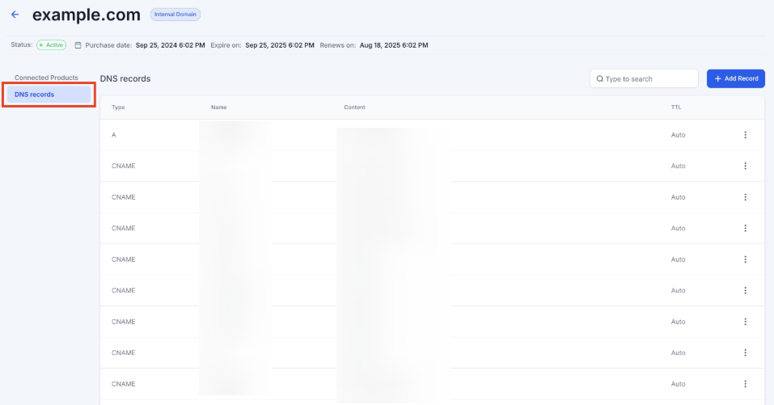Image resolution: width=774 pixels, height=405 pixels.
Task: Open three-dot menu for the third CNAME record
Action: coord(745,228)
